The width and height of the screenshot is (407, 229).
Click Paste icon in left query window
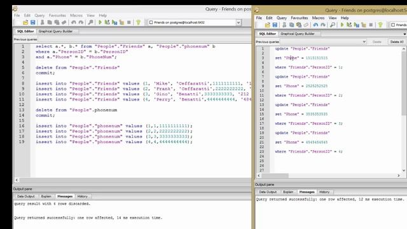point(57,23)
